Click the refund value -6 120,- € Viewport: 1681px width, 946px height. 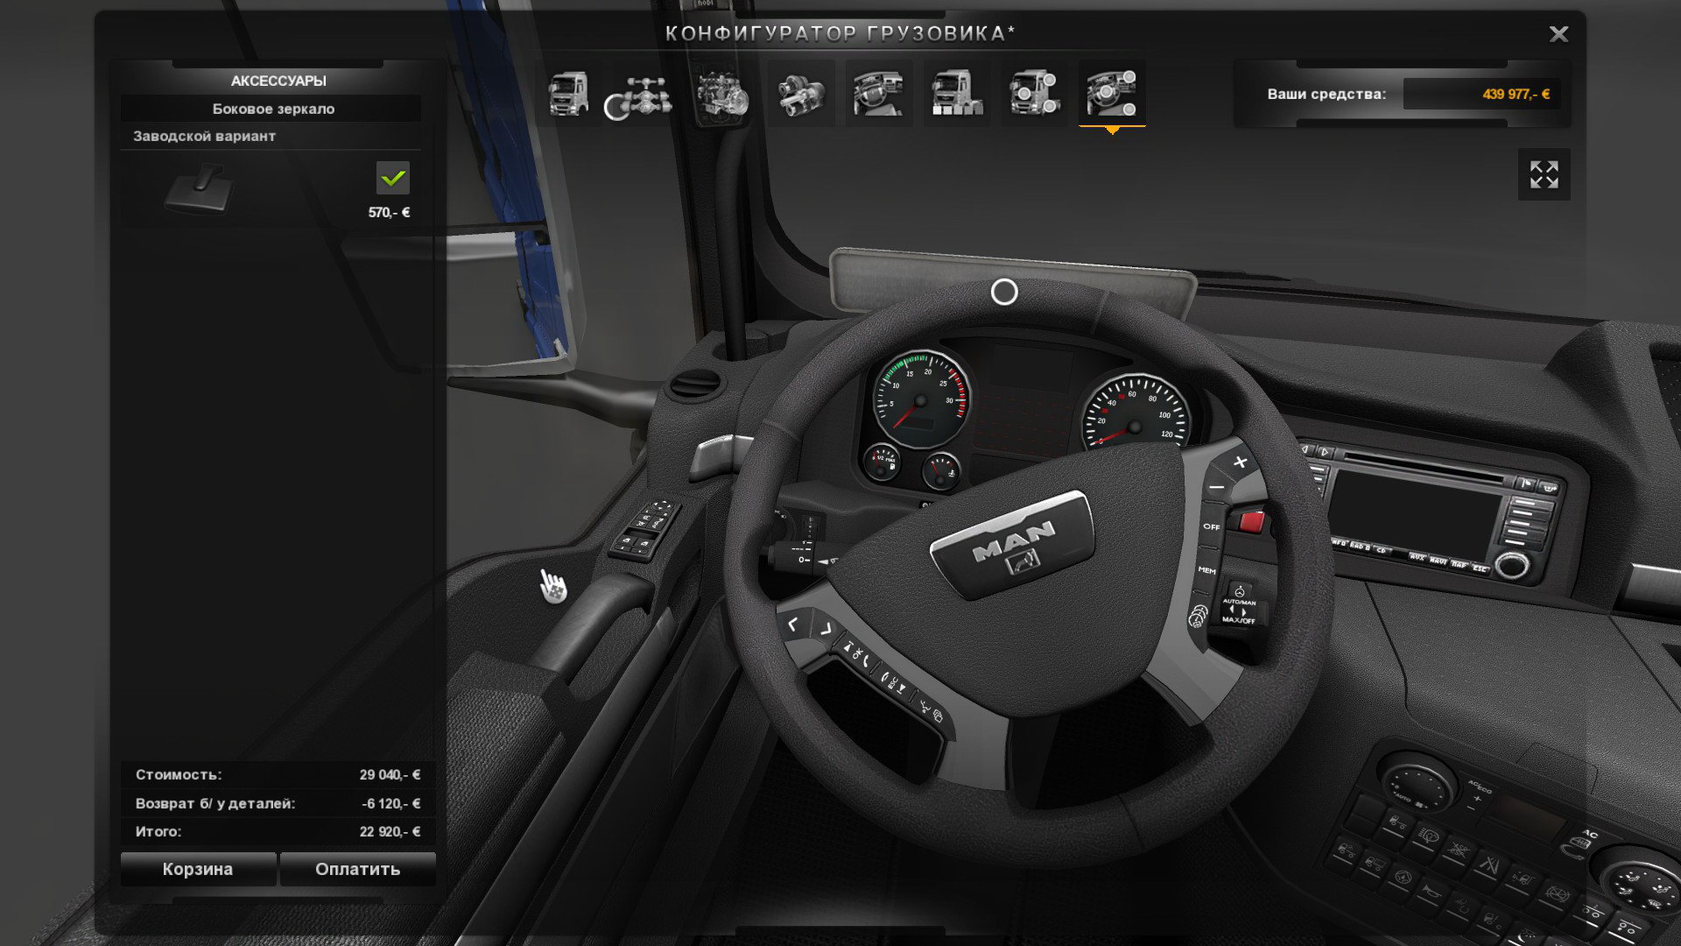click(390, 803)
